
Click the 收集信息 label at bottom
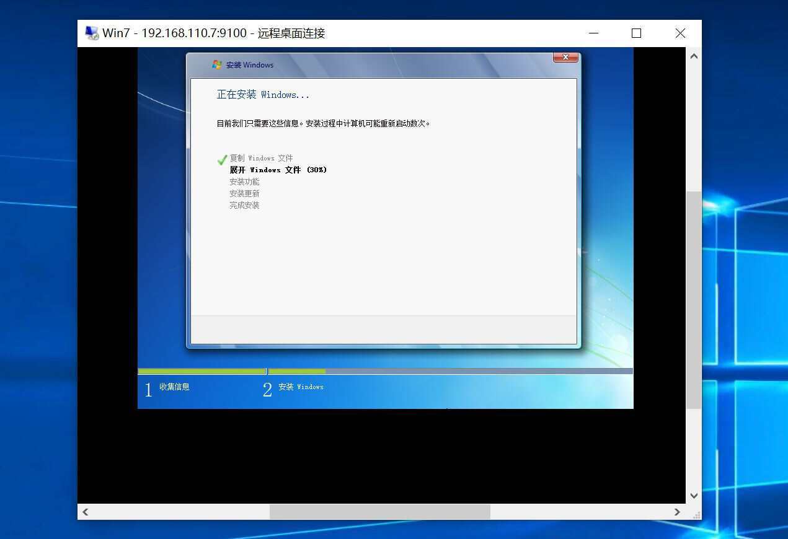174,387
